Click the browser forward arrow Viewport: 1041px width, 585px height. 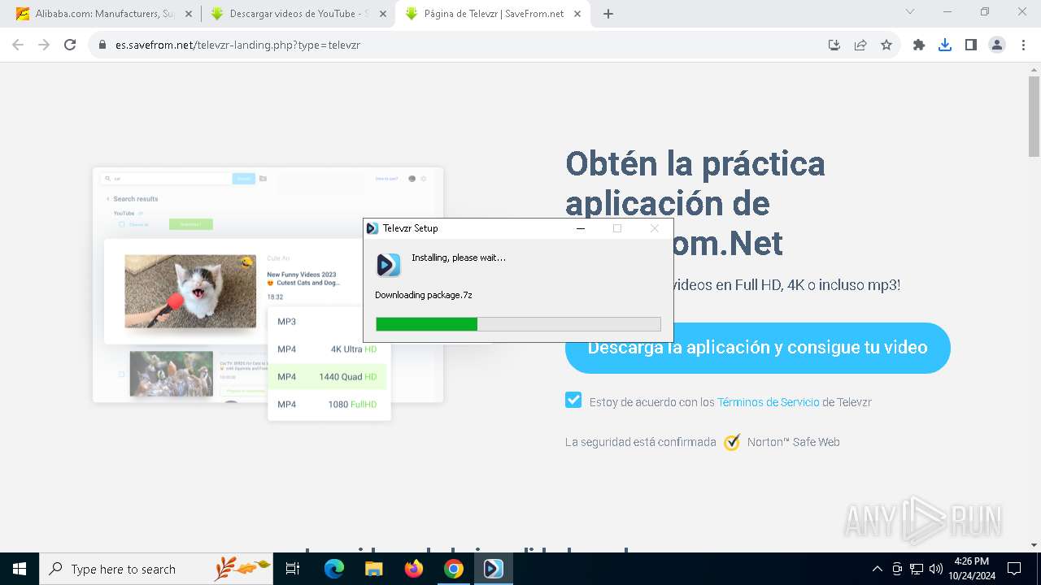point(44,45)
